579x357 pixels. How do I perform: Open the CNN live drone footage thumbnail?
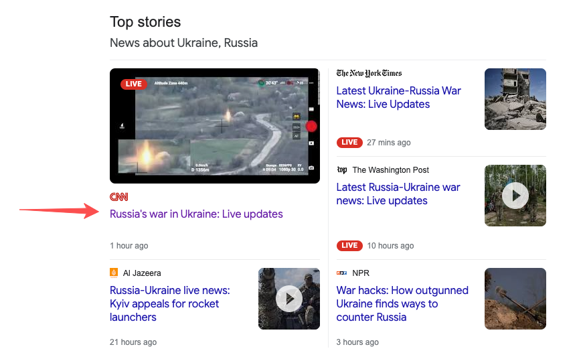click(x=215, y=126)
